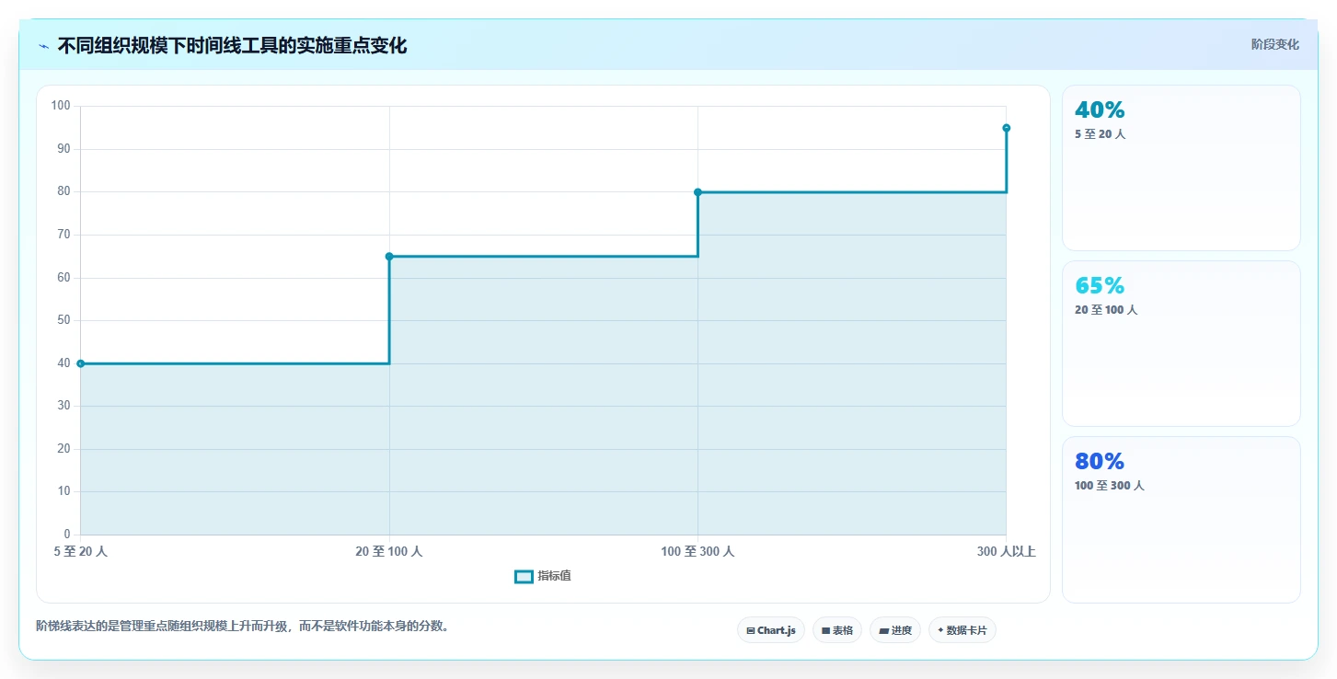Viewport: 1337px width, 679px height.
Task: Click the y-axis label 100
Action: click(61, 106)
